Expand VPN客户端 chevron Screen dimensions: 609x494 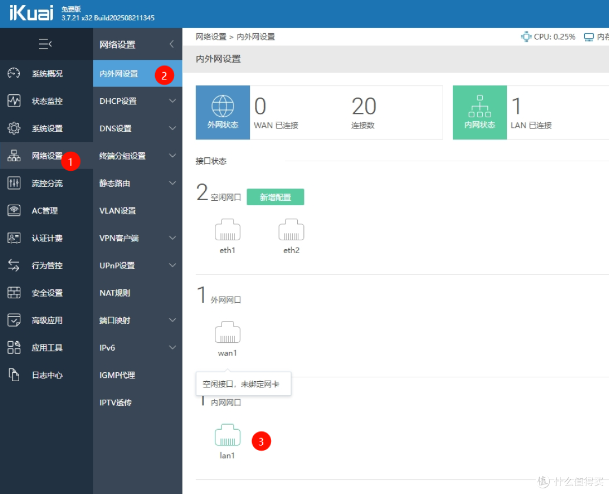tap(173, 237)
